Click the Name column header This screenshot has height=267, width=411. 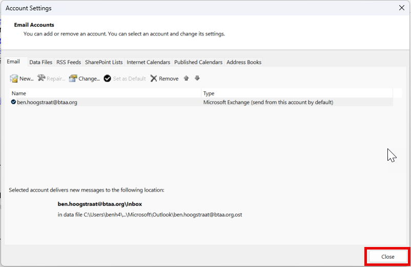click(x=105, y=93)
